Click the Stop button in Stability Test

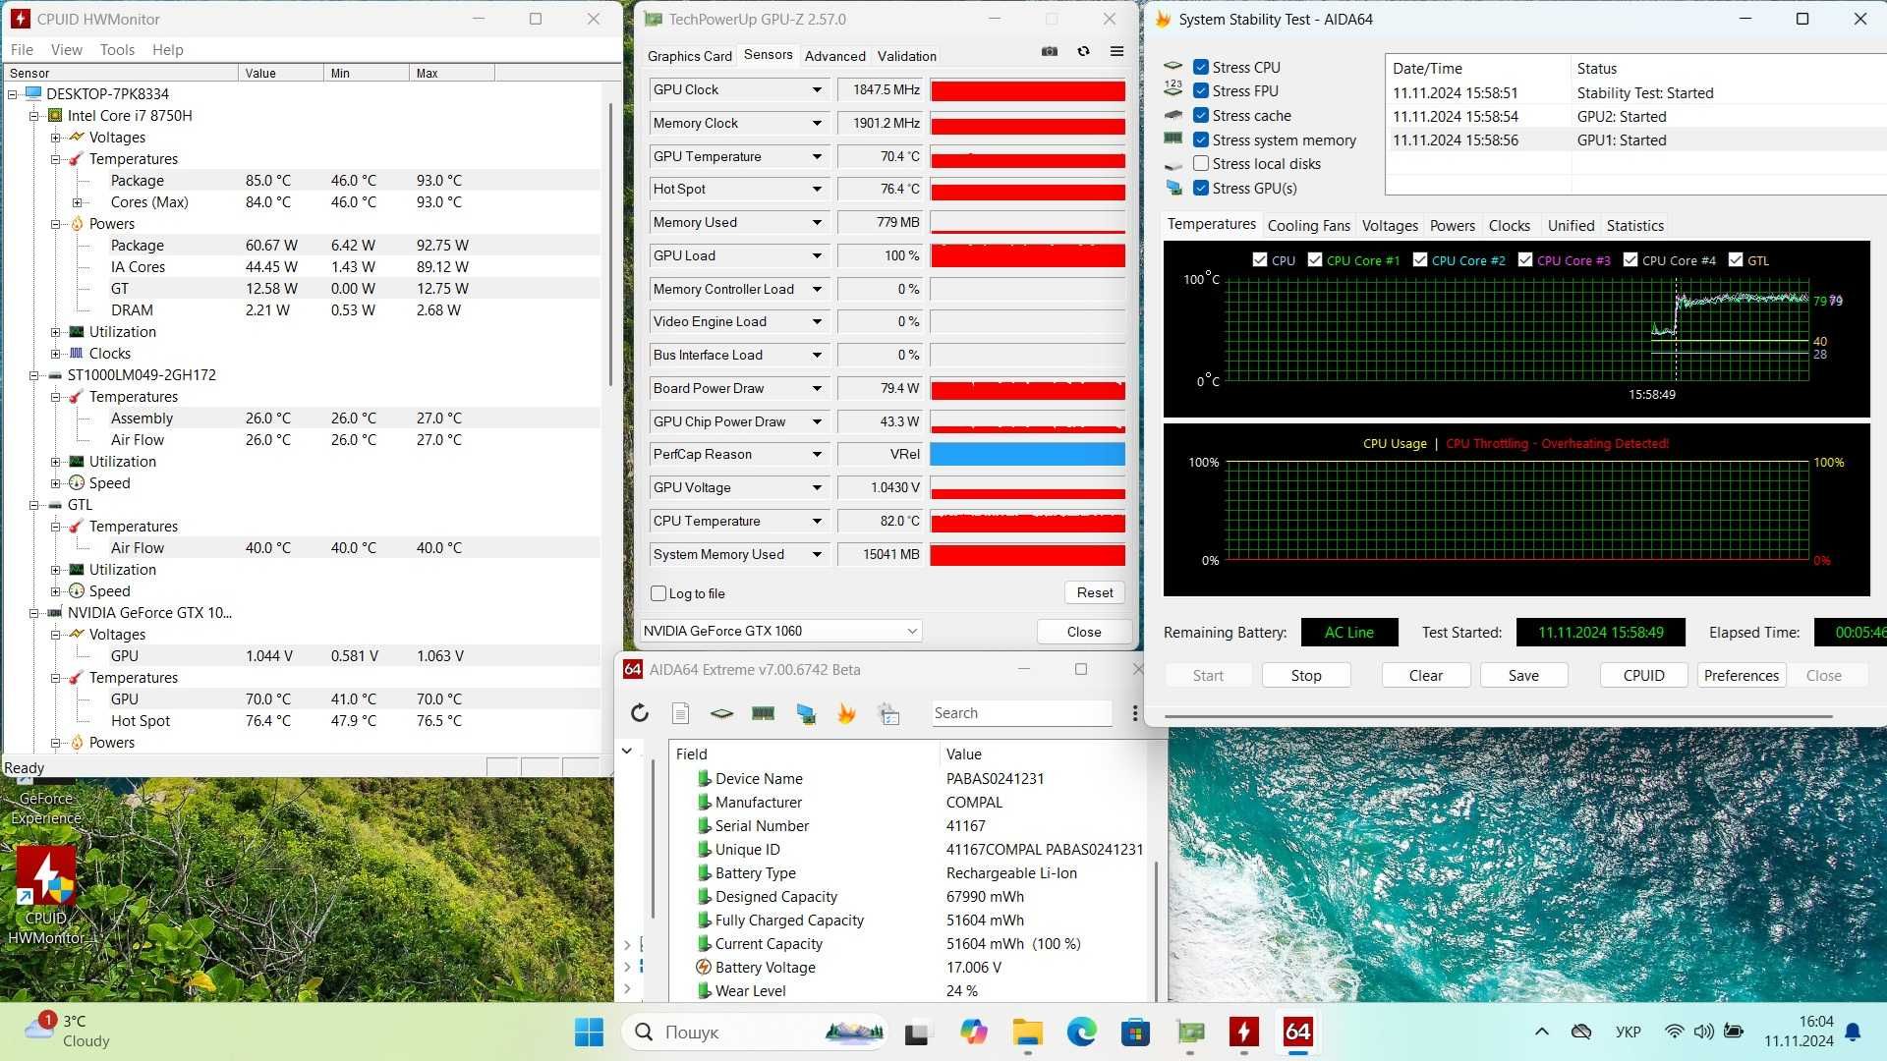pyautogui.click(x=1305, y=675)
